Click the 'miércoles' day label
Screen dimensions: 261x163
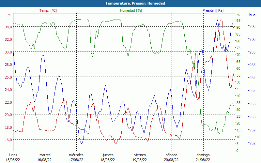tap(76, 155)
